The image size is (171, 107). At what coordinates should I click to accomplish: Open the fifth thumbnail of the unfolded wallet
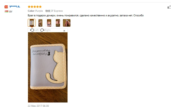pos(67,23)
